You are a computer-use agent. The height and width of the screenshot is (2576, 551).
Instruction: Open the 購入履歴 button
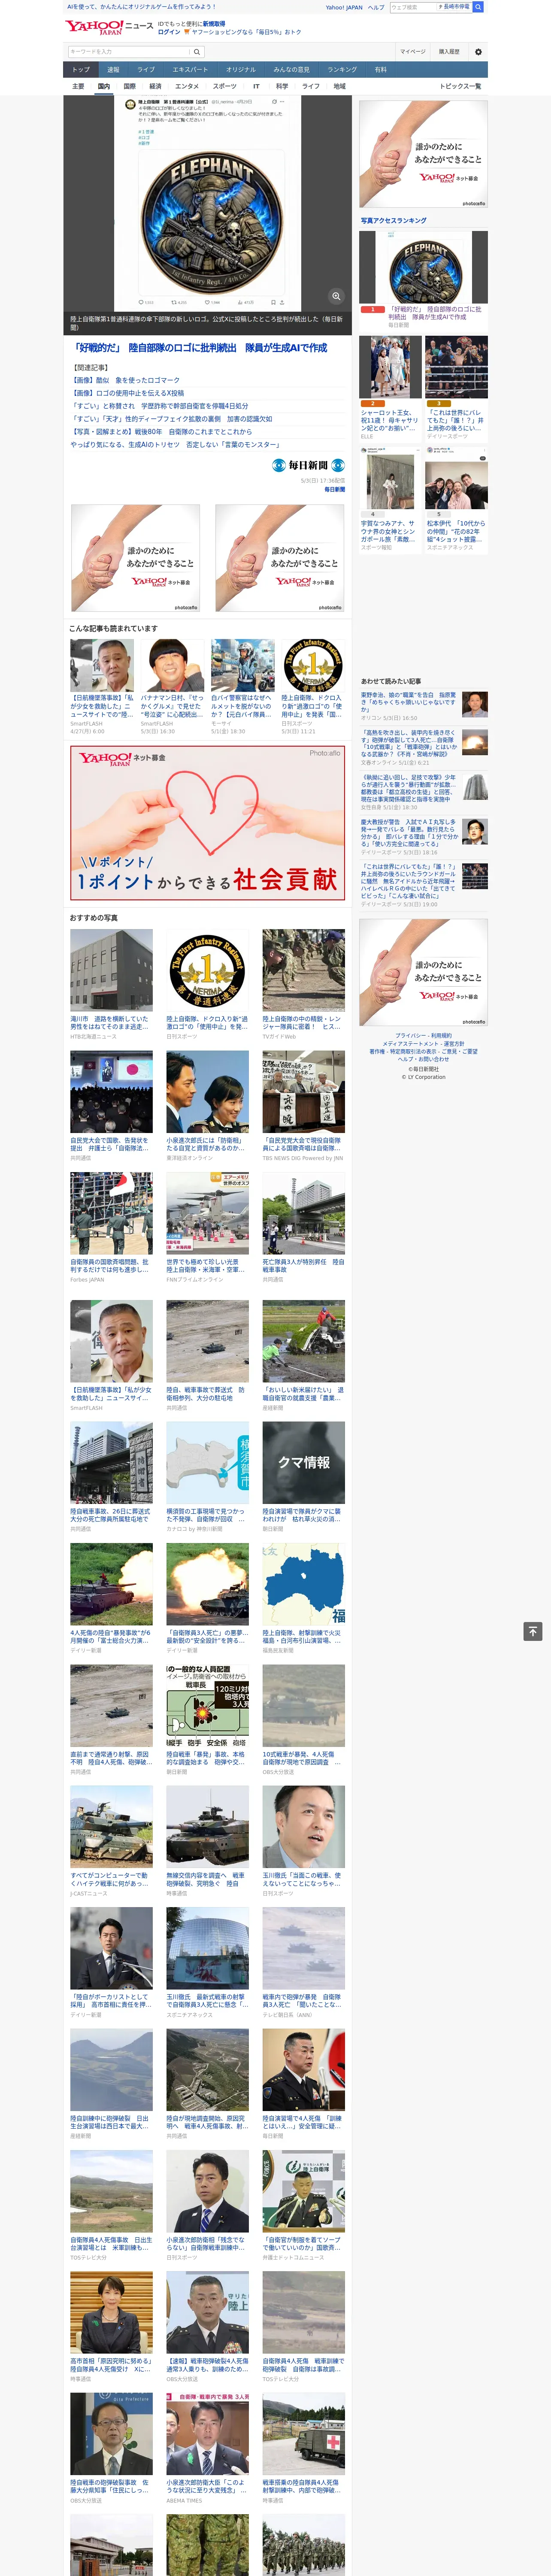click(449, 52)
